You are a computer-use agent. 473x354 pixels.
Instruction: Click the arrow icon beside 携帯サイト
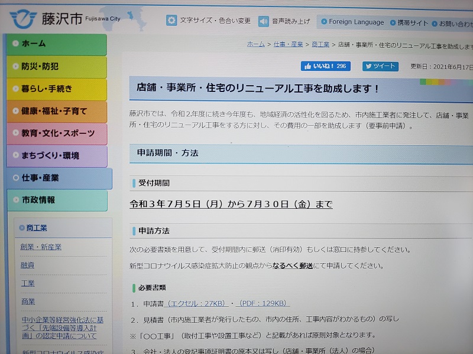[x=393, y=23]
